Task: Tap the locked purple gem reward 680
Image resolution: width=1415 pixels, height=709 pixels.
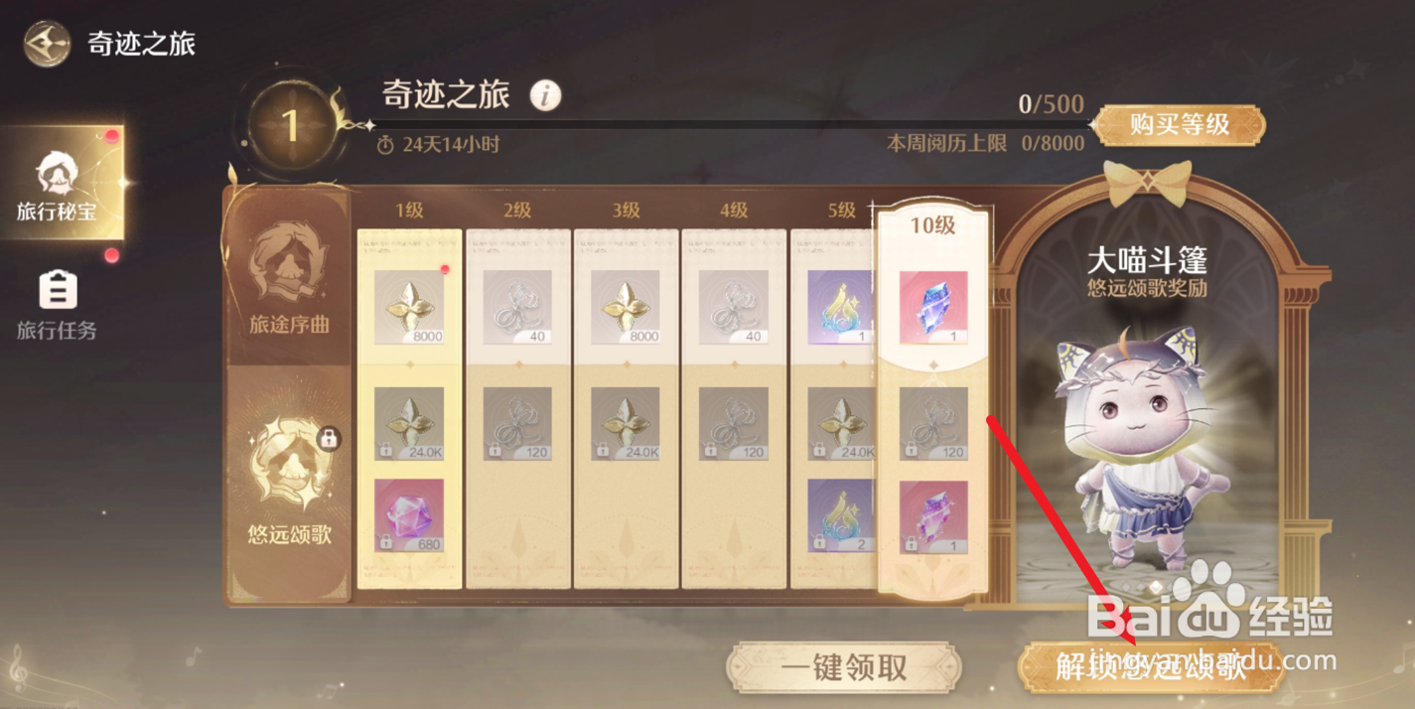Action: click(x=409, y=515)
